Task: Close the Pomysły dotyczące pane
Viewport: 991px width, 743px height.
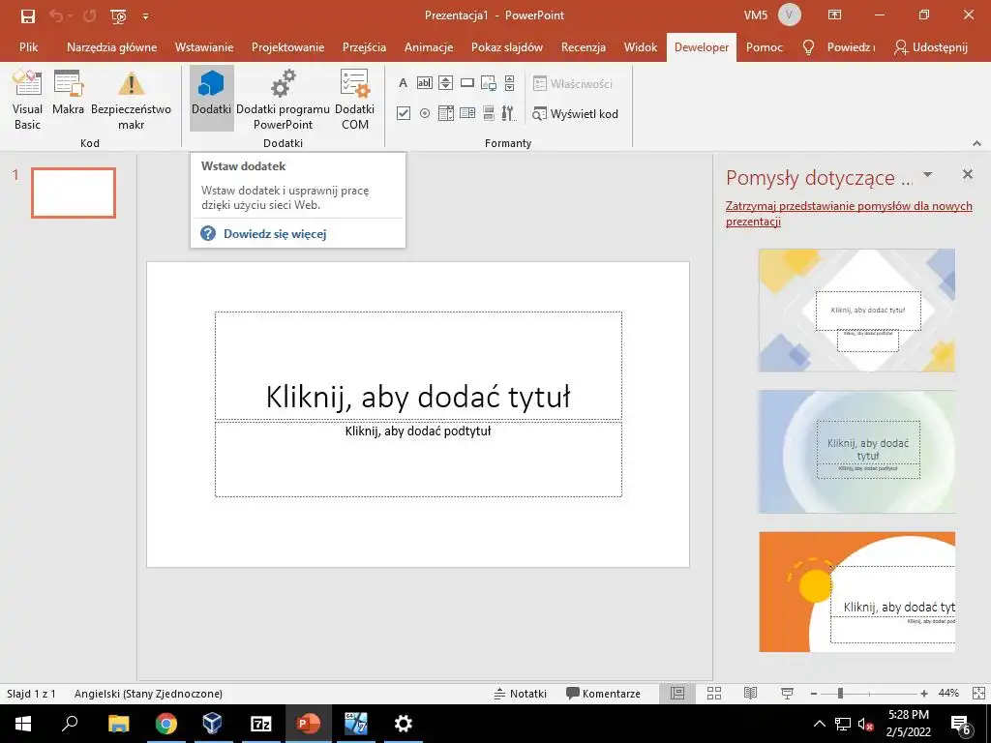Action: [x=967, y=174]
